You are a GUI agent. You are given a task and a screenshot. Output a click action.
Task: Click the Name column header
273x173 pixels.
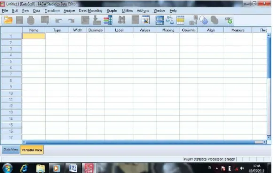pyautogui.click(x=34, y=30)
